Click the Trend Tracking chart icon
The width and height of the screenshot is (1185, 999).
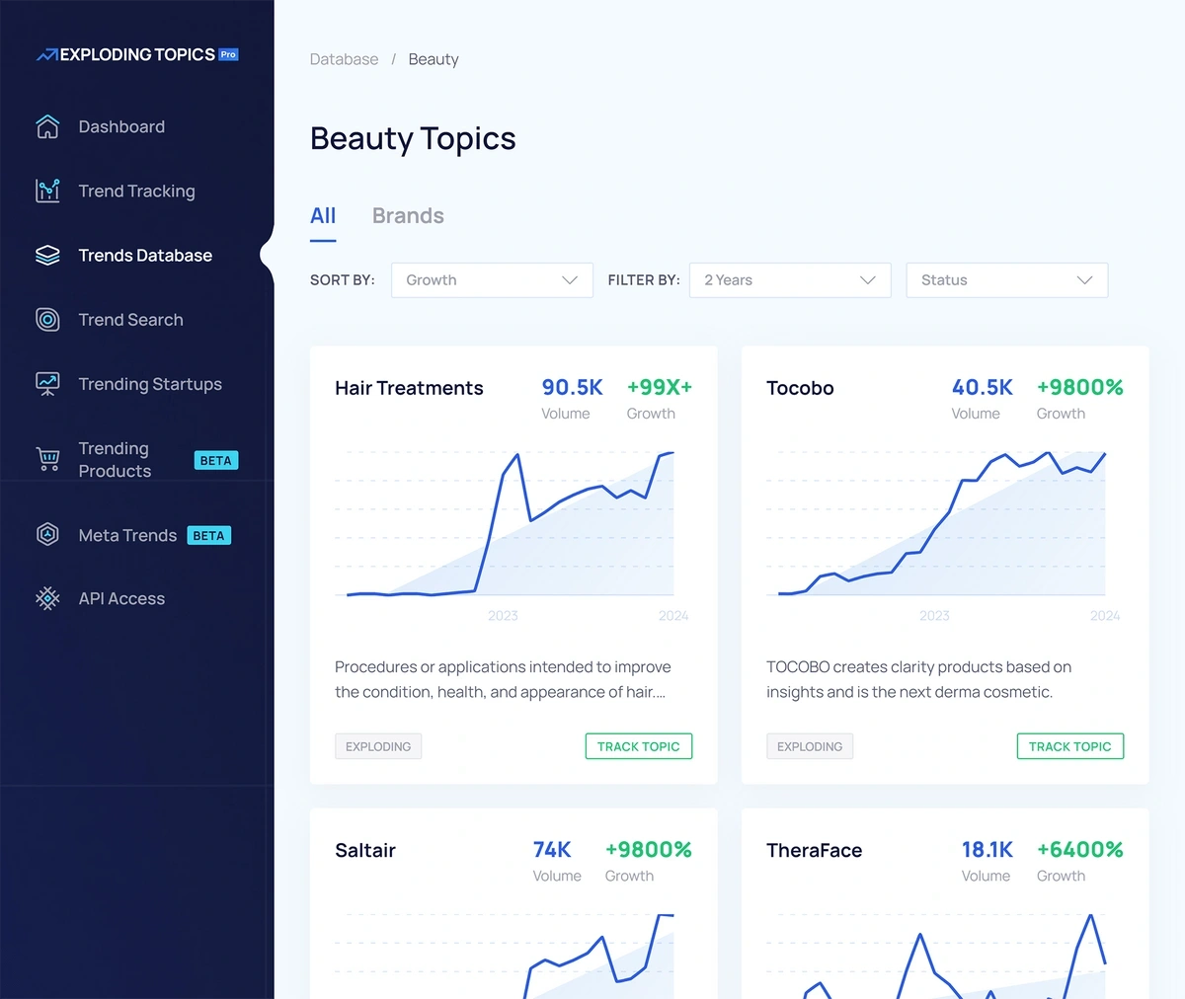[47, 191]
